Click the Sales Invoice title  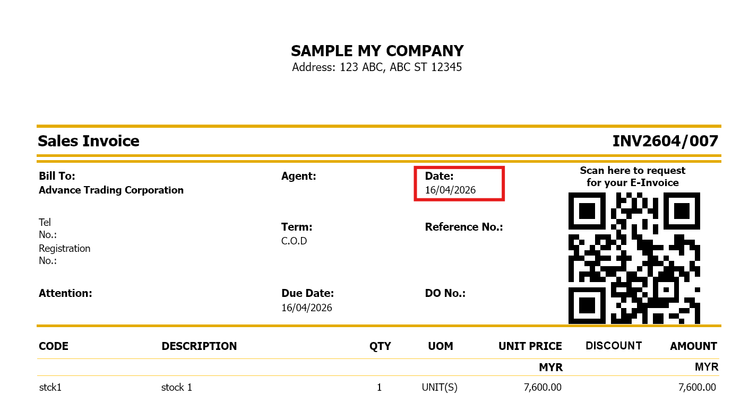pyautogui.click(x=89, y=141)
